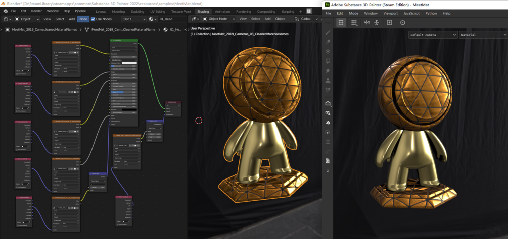Toggle From Instancer checkbox on top Texture Coordinate node

tap(17, 74)
